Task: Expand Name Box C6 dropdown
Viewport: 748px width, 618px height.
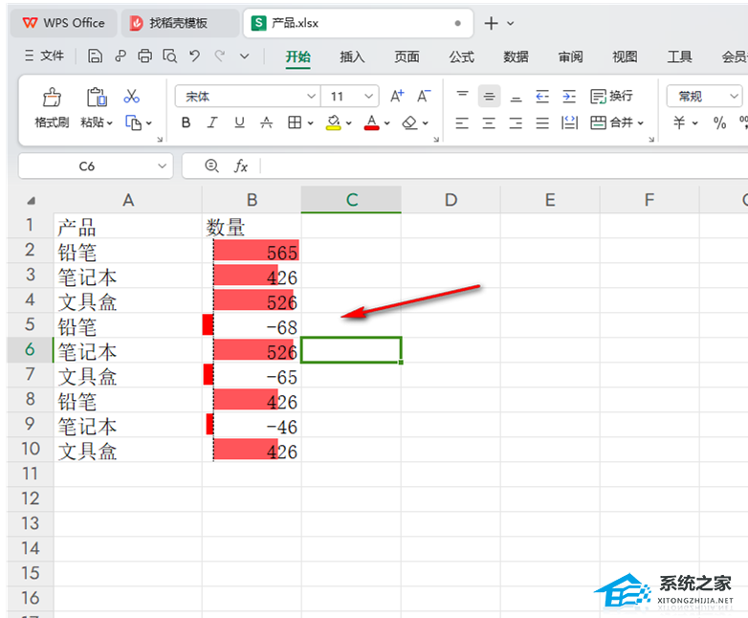Action: tap(163, 166)
